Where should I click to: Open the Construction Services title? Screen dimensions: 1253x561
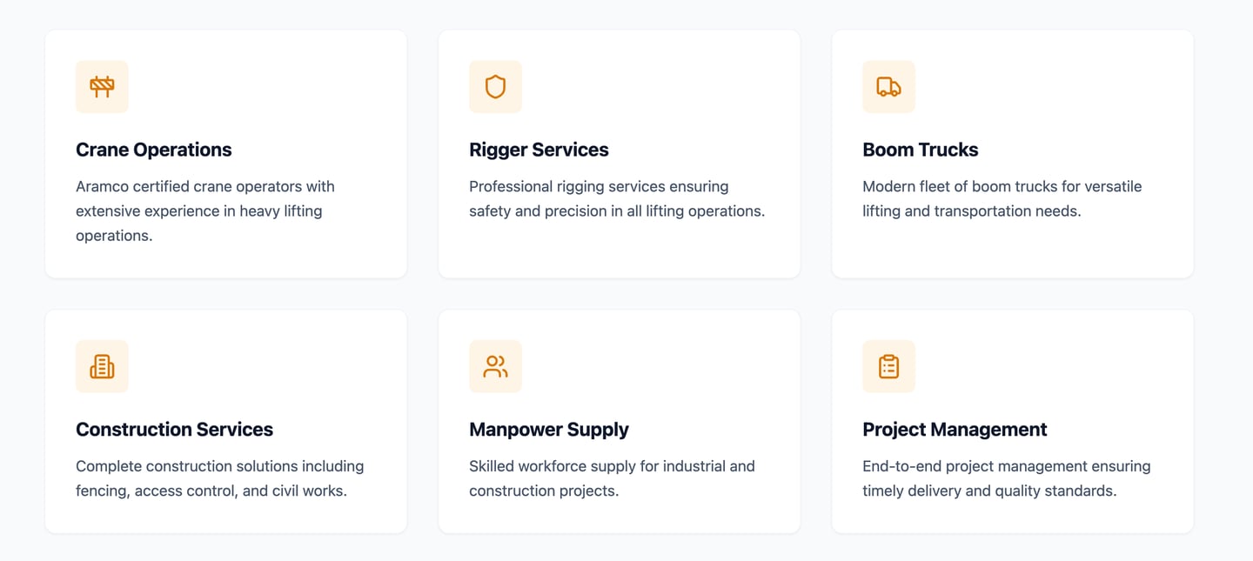(x=174, y=430)
